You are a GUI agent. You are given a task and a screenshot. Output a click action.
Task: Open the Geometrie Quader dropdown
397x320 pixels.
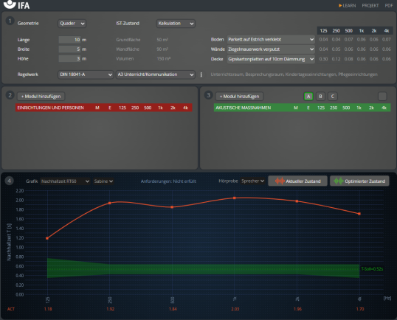(72, 24)
